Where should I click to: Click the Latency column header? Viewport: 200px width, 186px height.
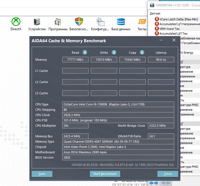tap(161, 53)
